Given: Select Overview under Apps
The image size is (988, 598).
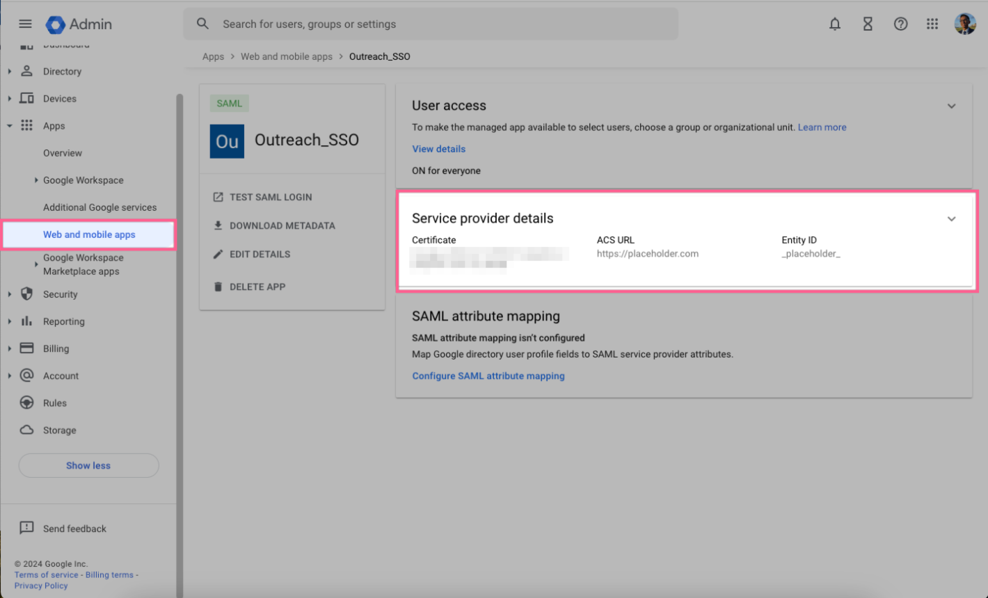Looking at the screenshot, I should 63,152.
